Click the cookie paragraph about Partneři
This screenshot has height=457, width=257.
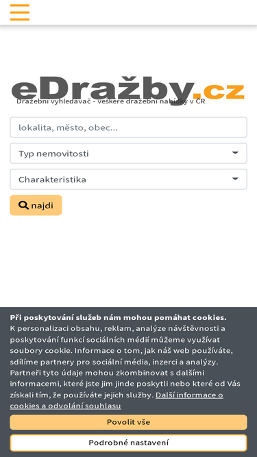click(125, 384)
